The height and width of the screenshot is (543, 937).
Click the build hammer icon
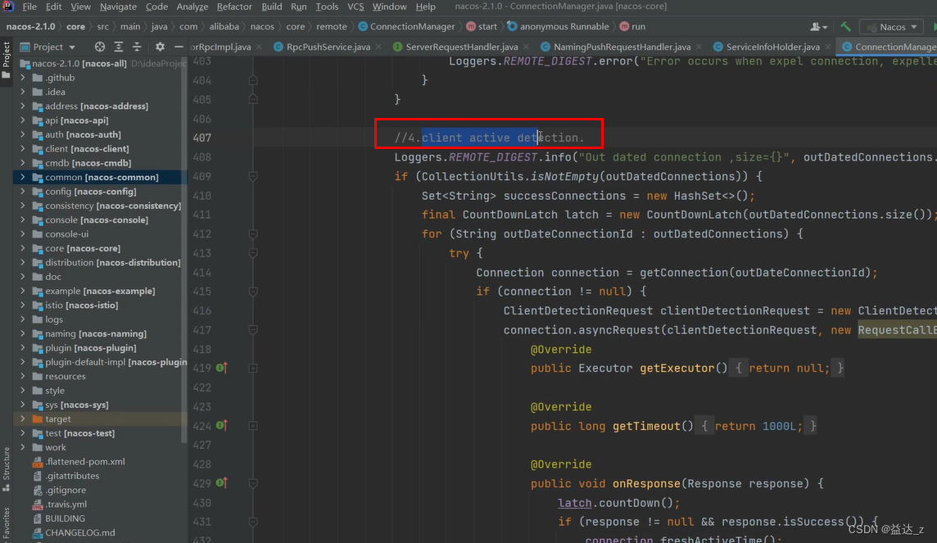tap(845, 27)
